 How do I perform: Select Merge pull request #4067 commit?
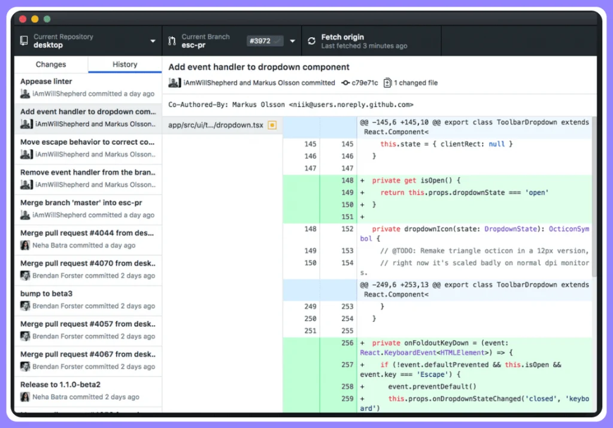tap(88, 360)
